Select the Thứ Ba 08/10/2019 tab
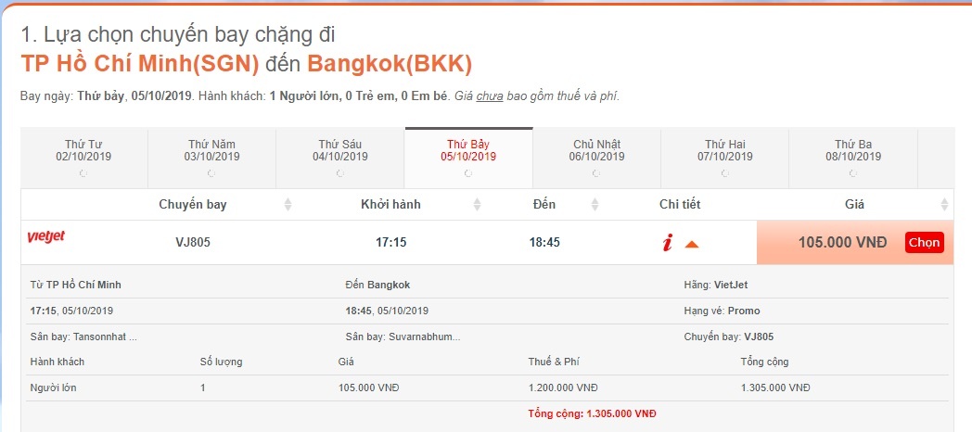Screen dimensions: 972x432 click(852, 151)
